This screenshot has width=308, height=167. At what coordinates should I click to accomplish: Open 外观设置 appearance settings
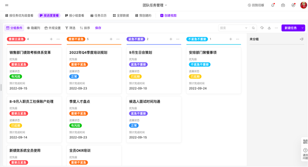click(52, 28)
